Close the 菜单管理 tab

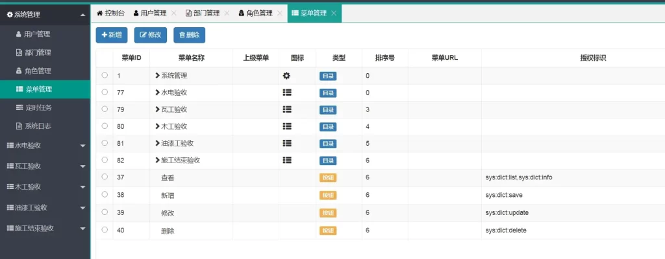click(333, 13)
